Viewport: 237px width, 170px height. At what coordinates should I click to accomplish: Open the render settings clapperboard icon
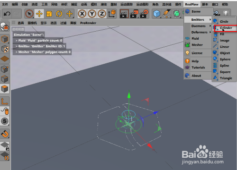click(143, 14)
